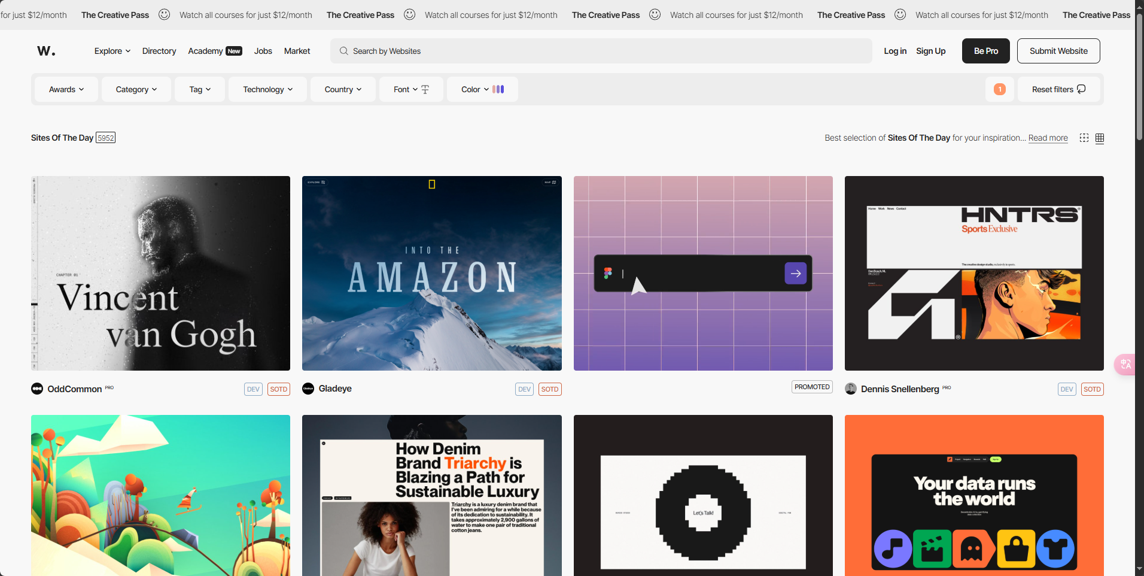This screenshot has width=1144, height=576.
Task: Click the Gladeye avatar icon
Action: pyautogui.click(x=308, y=389)
